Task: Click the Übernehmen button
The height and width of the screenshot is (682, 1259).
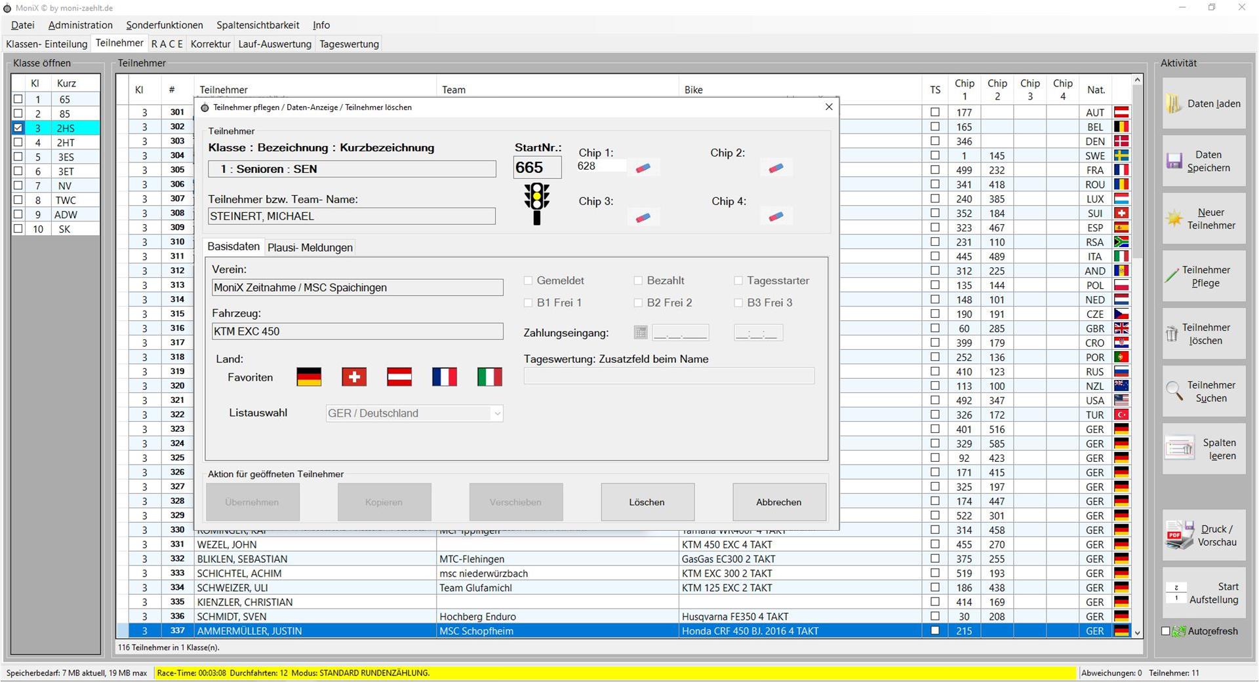Action: tap(252, 502)
